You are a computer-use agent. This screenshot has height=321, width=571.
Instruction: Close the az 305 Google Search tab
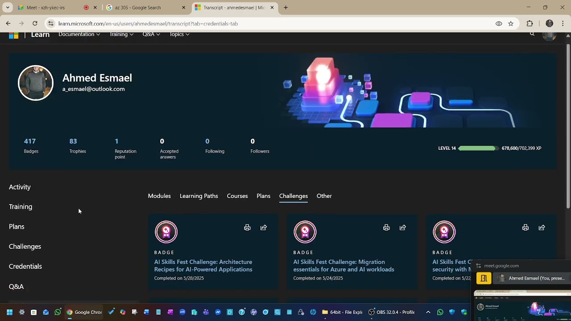click(x=184, y=8)
